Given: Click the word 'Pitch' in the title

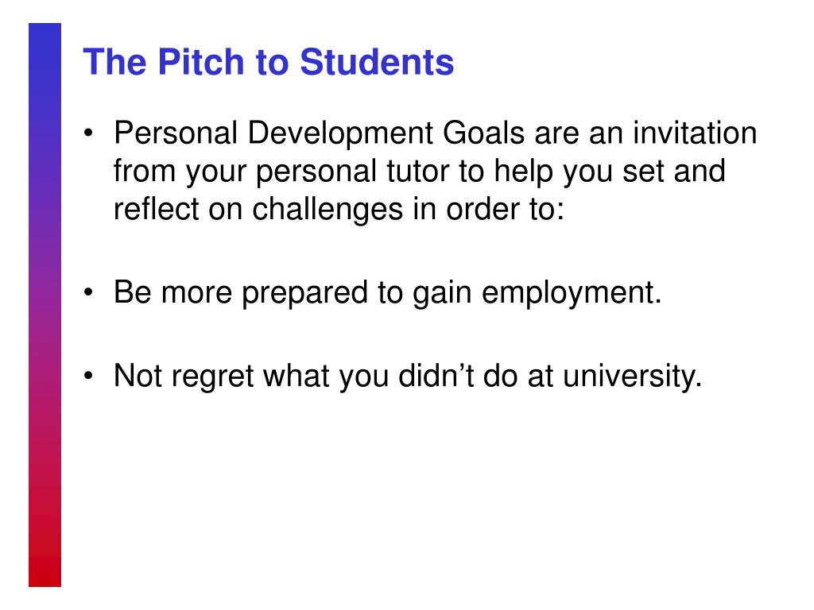Looking at the screenshot, I should point(201,62).
